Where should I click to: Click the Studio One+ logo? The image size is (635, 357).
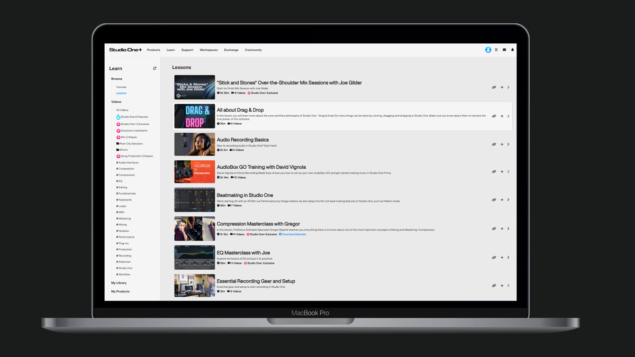click(125, 50)
